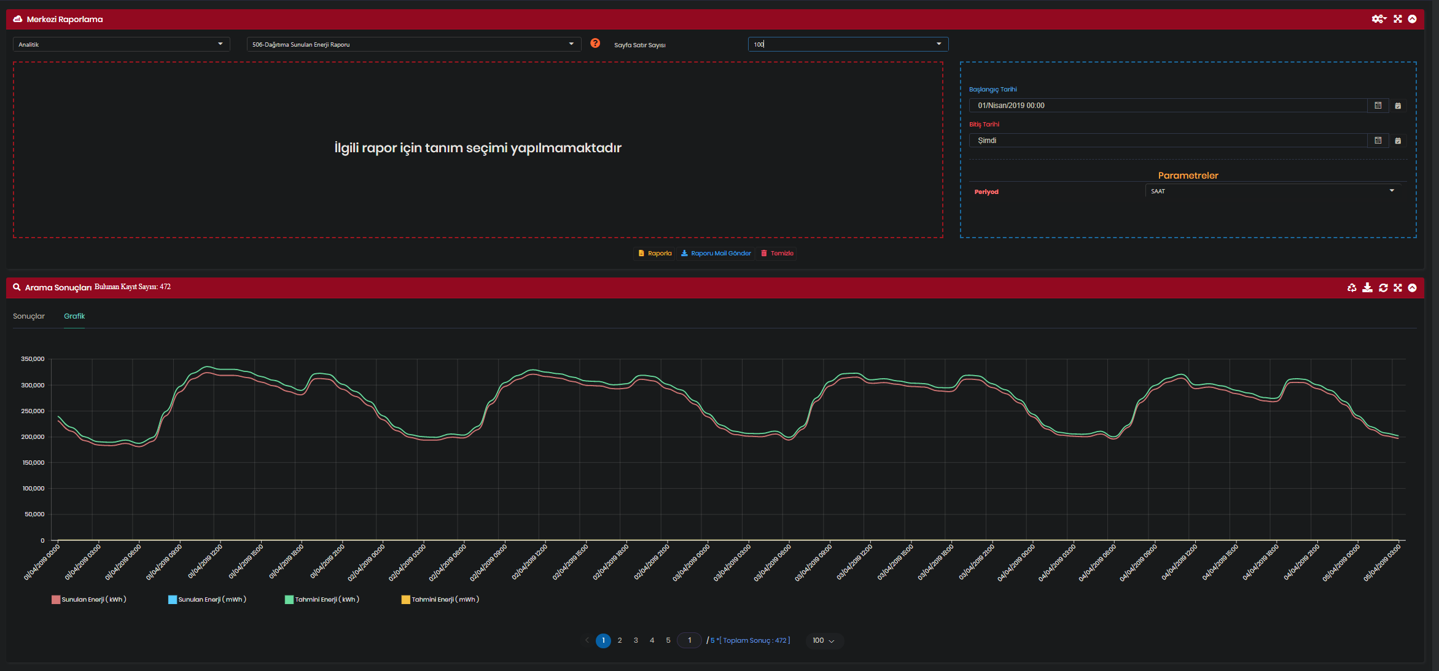This screenshot has height=671, width=1439.
Task: Click the Temizle button
Action: [777, 254]
